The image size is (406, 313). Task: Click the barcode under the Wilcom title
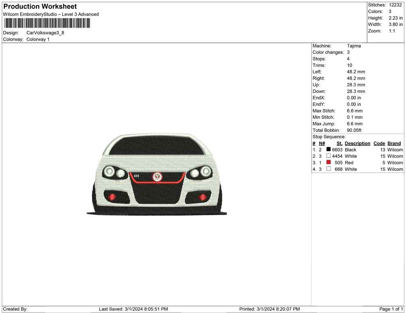(x=47, y=23)
